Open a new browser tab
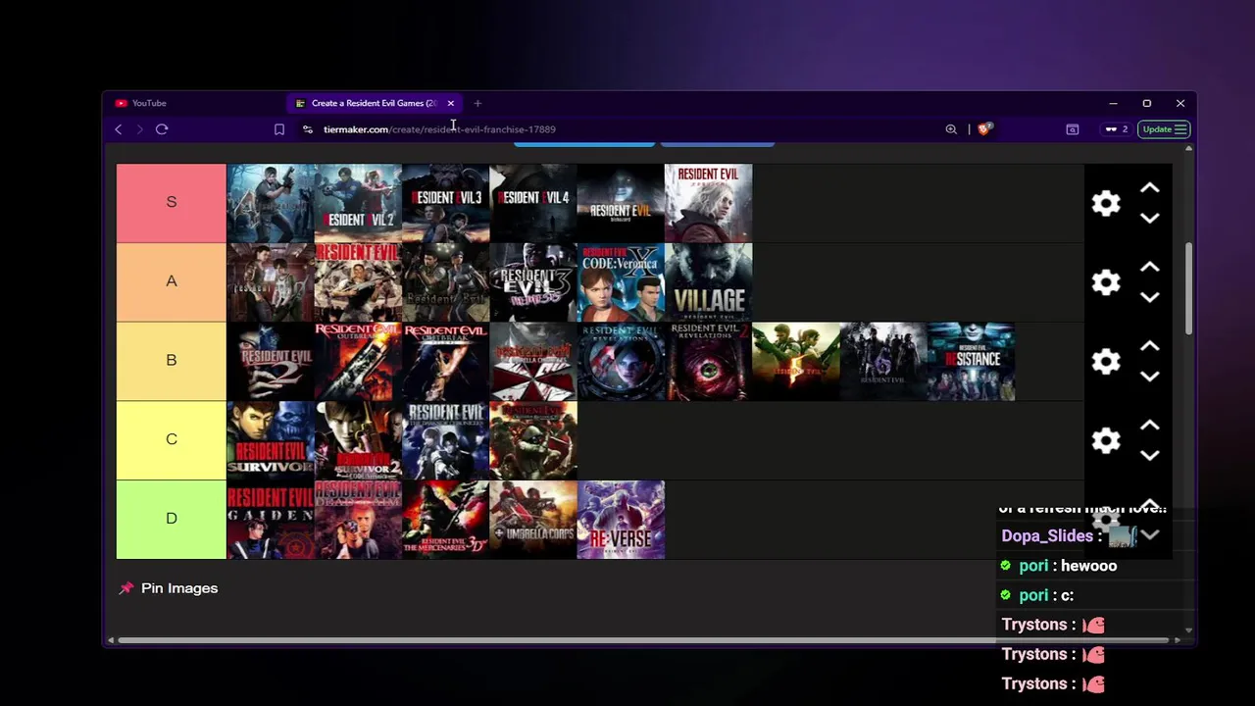Viewport: 1255px width, 706px height. coord(477,103)
